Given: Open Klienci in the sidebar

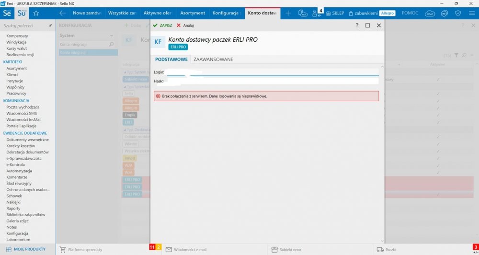Looking at the screenshot, I should tap(12, 75).
